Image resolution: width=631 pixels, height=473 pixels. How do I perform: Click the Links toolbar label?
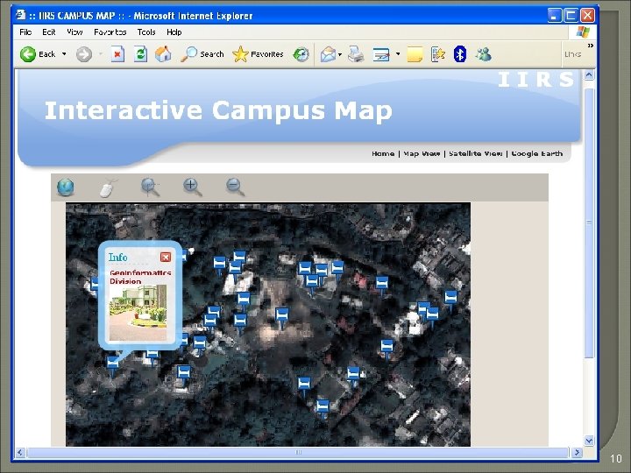click(x=572, y=54)
